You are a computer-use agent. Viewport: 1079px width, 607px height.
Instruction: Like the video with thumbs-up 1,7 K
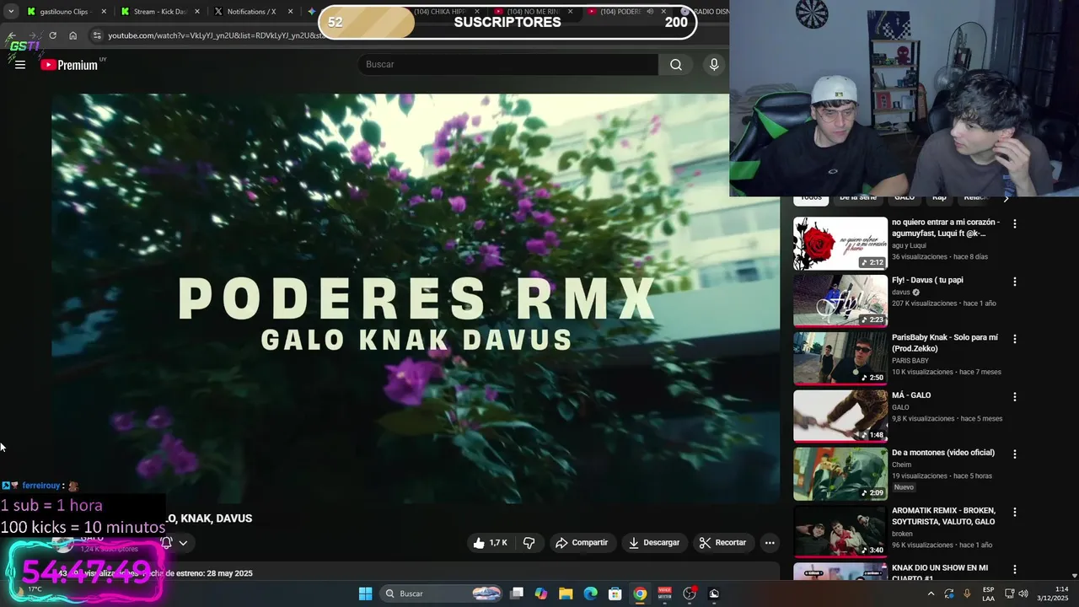click(x=490, y=543)
